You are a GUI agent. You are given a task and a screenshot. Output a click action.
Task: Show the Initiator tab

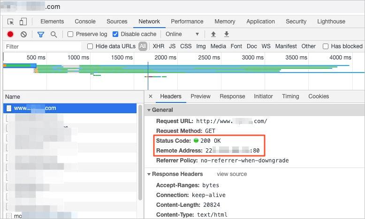pyautogui.click(x=263, y=96)
